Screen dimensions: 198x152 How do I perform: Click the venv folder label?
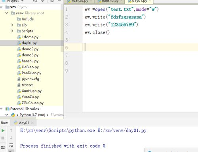[x=20, y=13]
